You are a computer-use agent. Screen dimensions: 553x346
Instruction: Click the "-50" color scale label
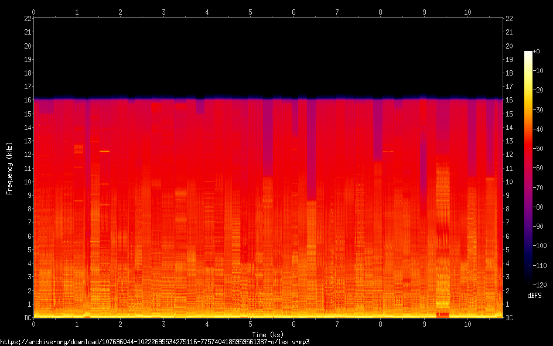coord(538,149)
